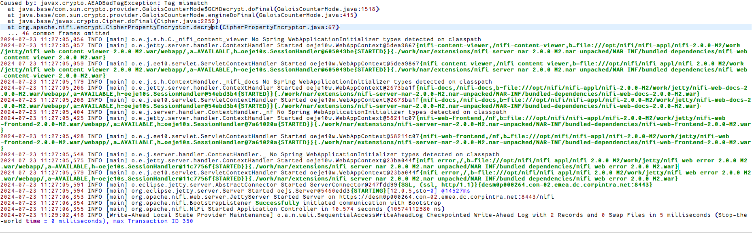Click the https URL ending in ':8443/nifi'
Image resolution: width=752 pixels, height=233 pixels.
pyautogui.click(x=446, y=197)
